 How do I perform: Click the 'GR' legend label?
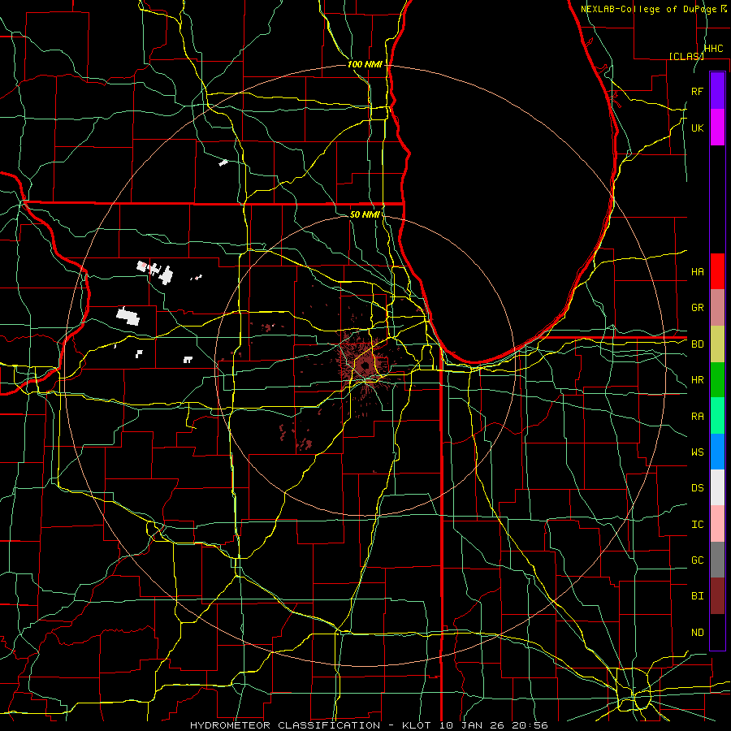[697, 308]
